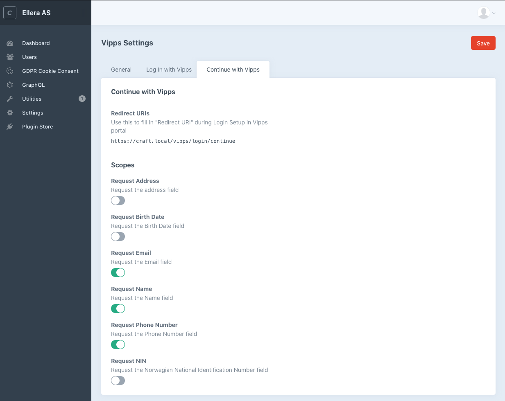The height and width of the screenshot is (401, 505).
Task: Click the Request Name label
Action: pos(131,289)
